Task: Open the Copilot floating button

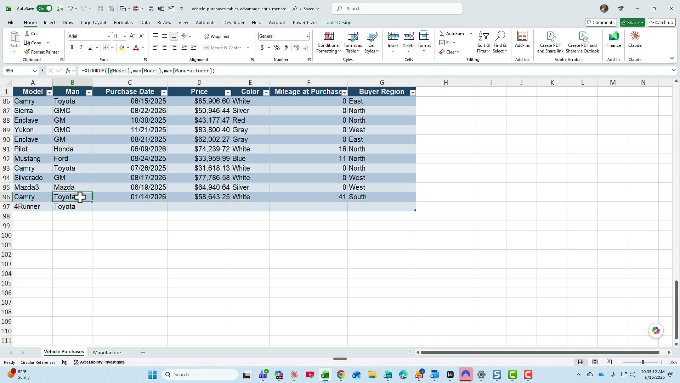Action: (656, 331)
